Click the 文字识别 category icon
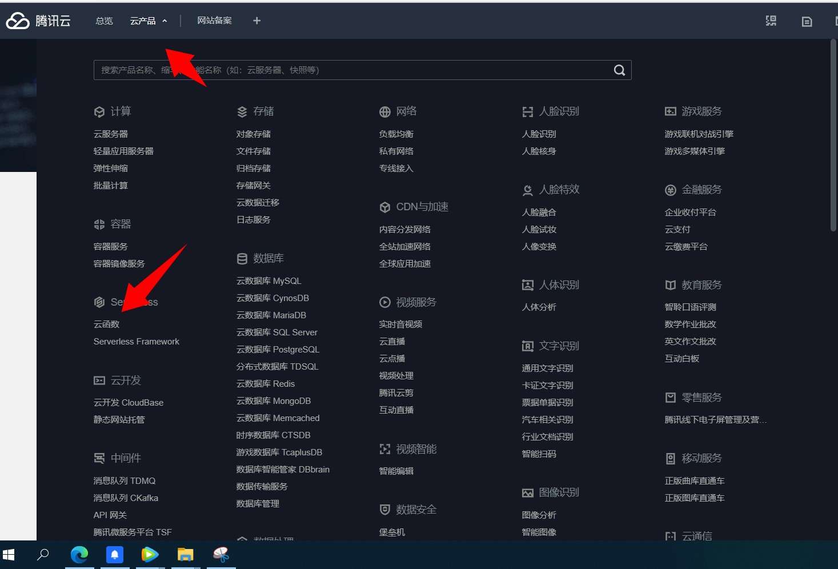 [x=528, y=346]
